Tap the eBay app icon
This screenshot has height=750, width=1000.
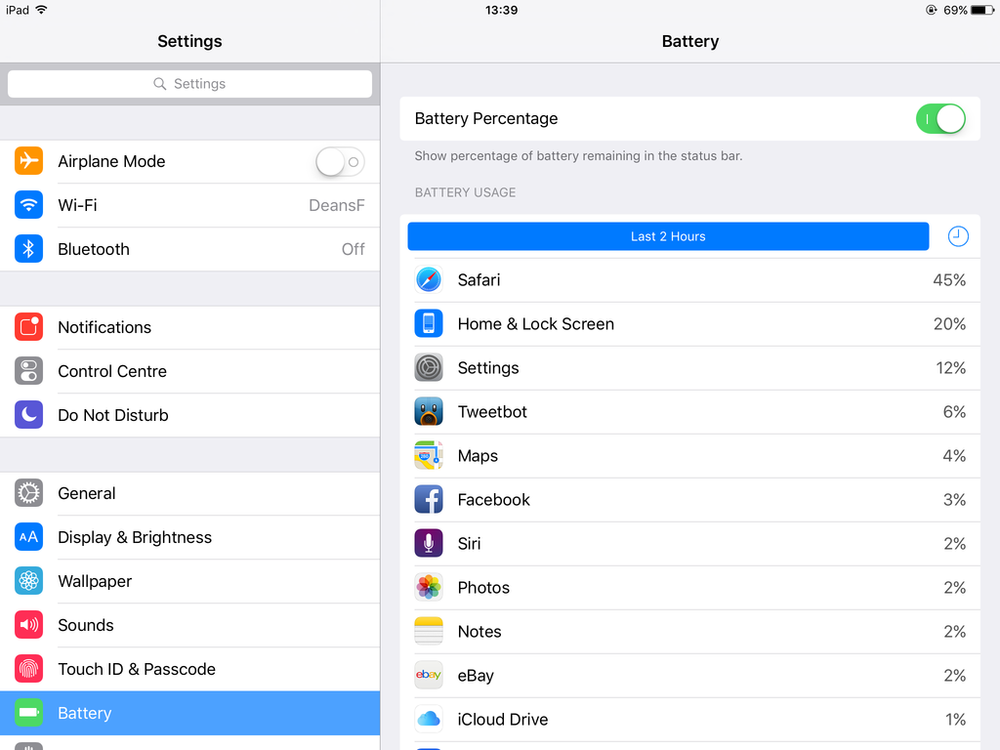point(429,676)
